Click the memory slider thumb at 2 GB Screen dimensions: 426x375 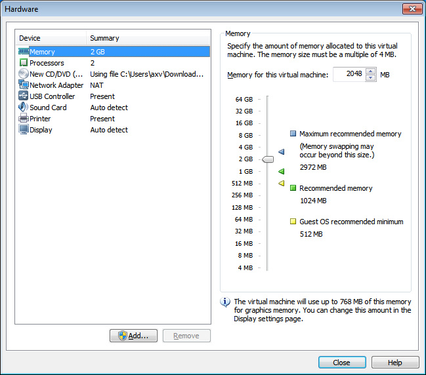268,159
